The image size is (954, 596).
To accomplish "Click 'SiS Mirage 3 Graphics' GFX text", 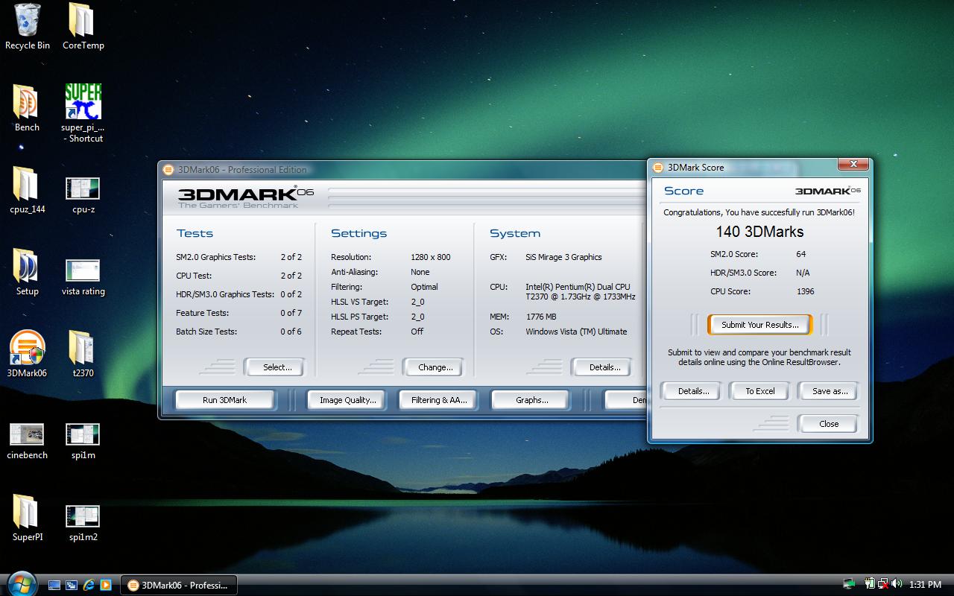I will pyautogui.click(x=563, y=257).
